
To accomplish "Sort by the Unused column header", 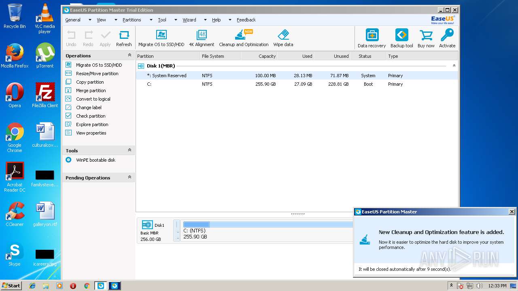I will coord(332,56).
